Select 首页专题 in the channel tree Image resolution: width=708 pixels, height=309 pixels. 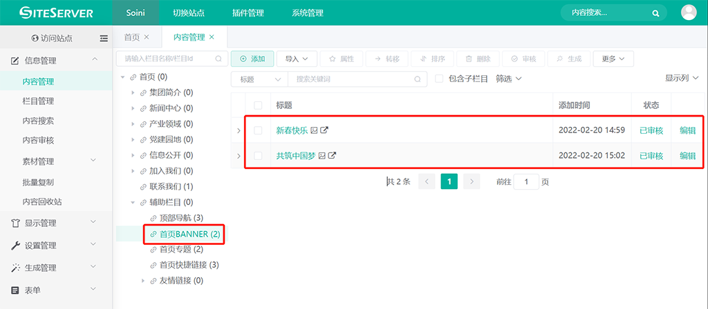pyautogui.click(x=180, y=250)
